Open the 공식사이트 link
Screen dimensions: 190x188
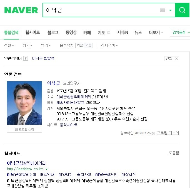(68, 125)
